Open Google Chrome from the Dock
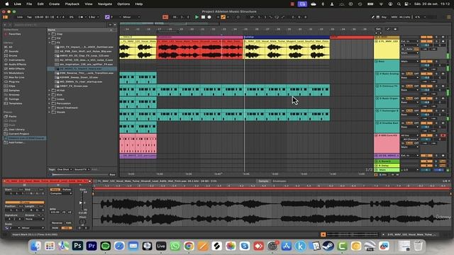This screenshot has width=454, height=255. [189, 246]
